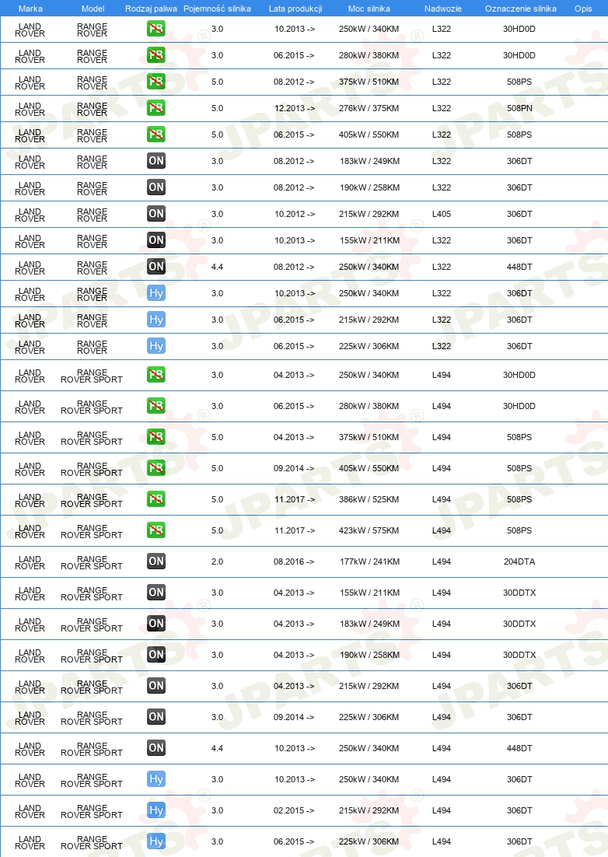Click diesel ON icon in L494 155kW/211KM row
The height and width of the screenshot is (857, 608).
click(156, 593)
